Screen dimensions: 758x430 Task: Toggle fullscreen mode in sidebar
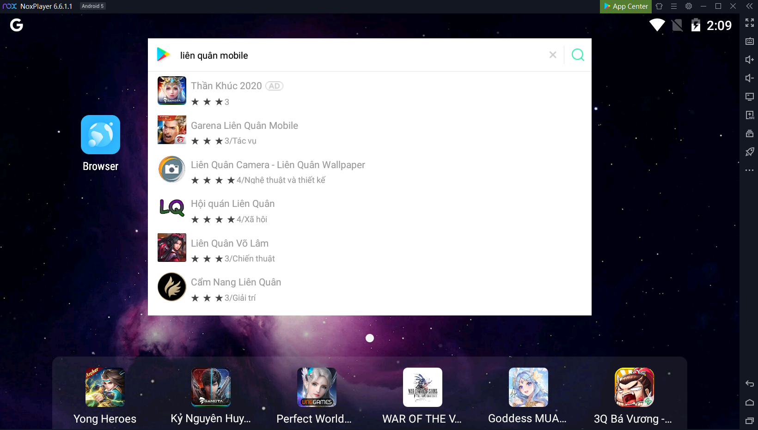pos(750,23)
